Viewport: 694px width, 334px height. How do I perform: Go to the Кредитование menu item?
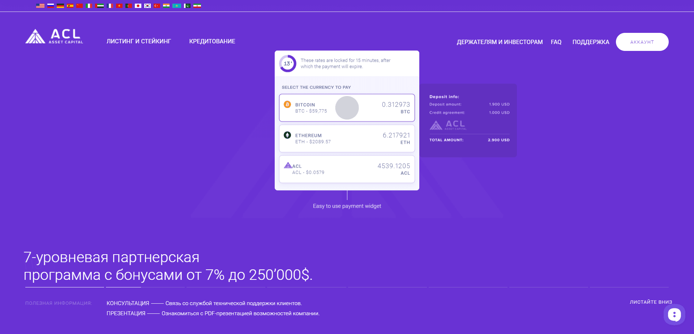tap(212, 42)
